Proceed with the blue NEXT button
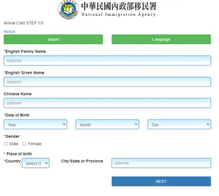 [161, 182]
